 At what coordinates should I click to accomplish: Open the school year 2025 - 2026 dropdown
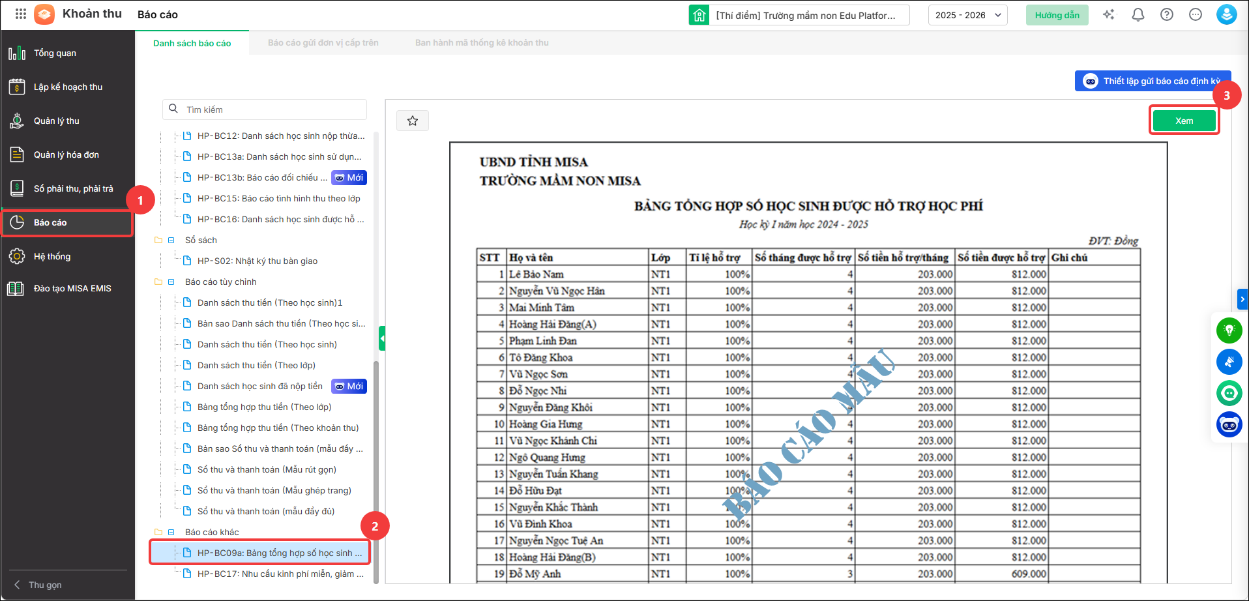tap(968, 15)
